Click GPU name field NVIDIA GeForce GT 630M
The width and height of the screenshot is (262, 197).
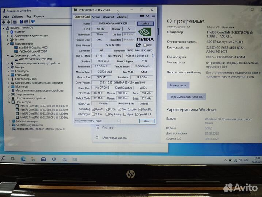113,23
